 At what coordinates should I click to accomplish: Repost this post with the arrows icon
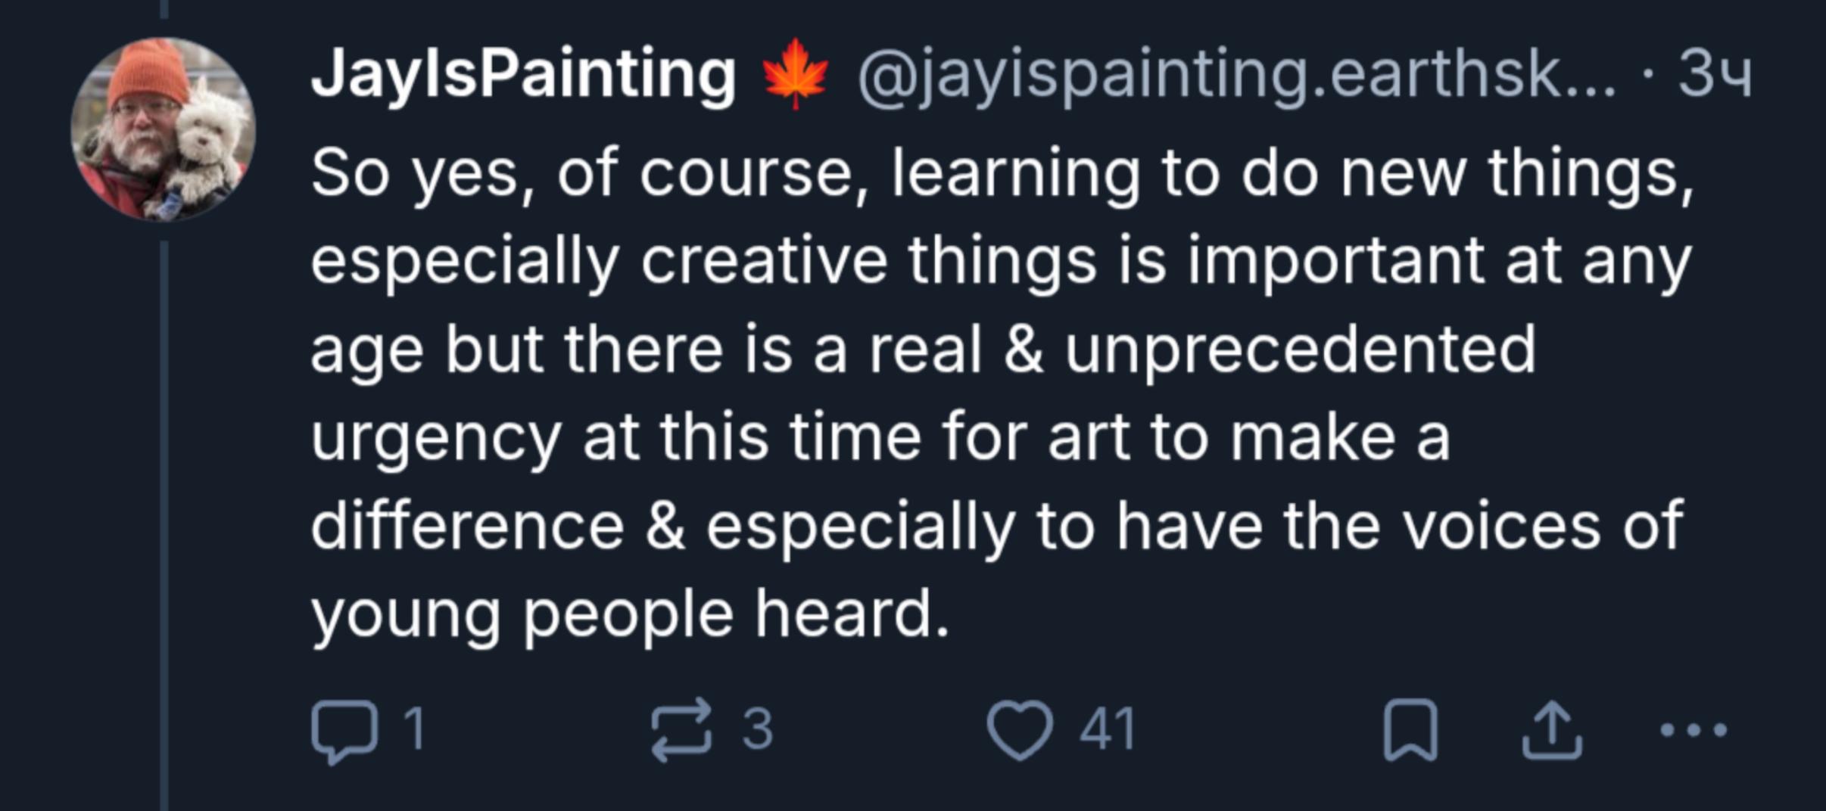(x=681, y=729)
